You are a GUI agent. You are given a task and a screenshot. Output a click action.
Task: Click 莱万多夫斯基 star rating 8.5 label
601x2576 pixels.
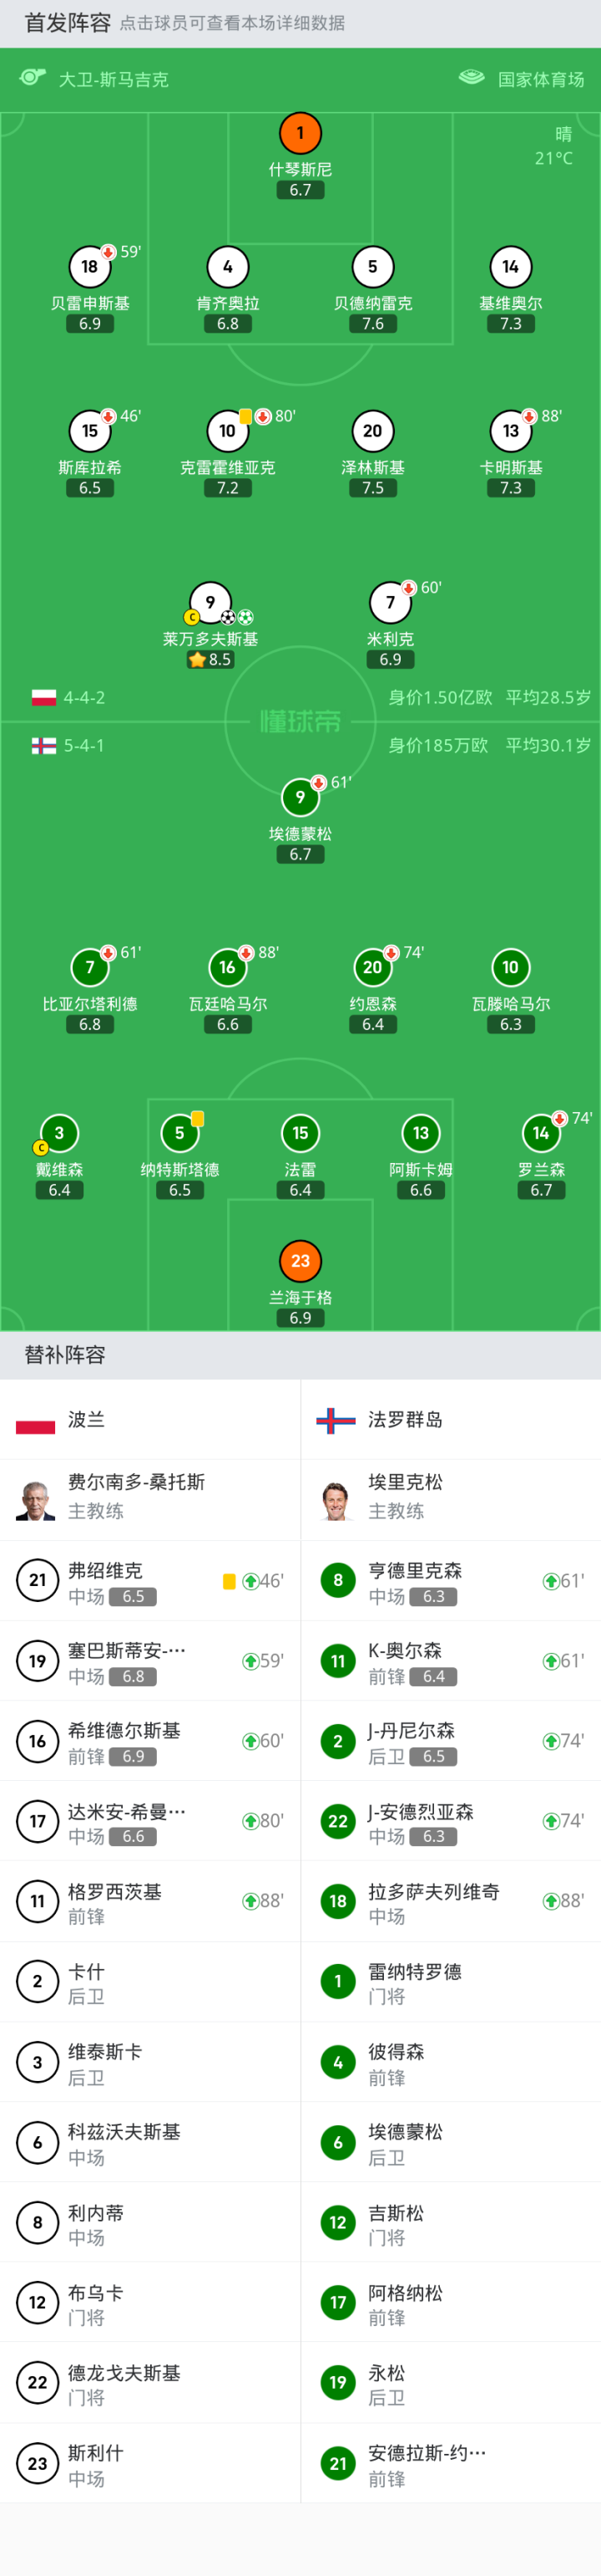210,659
